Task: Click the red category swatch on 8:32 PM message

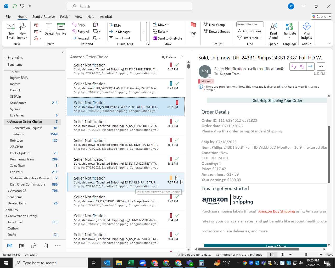Action: [x=177, y=102]
